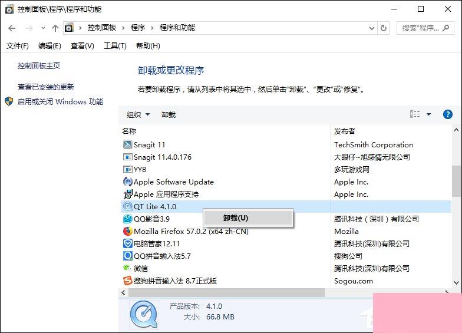Click the horizontal scrollbar thumb

(226, 292)
